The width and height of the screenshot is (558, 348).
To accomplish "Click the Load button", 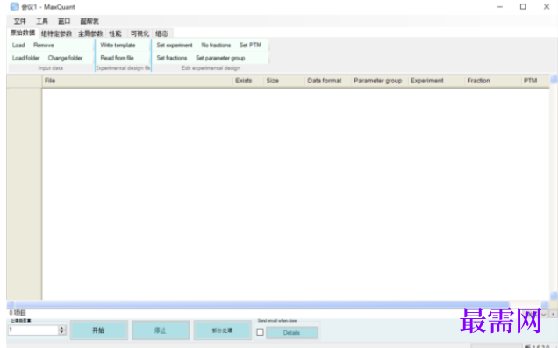I will (18, 46).
